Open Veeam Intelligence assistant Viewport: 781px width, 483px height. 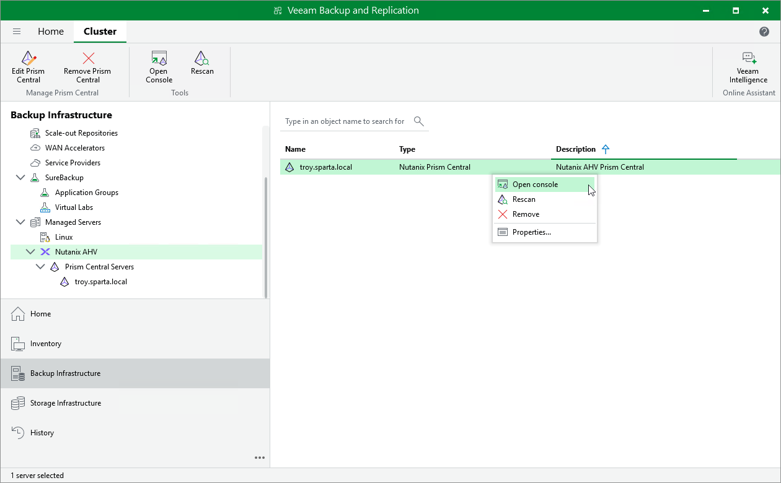pyautogui.click(x=748, y=67)
